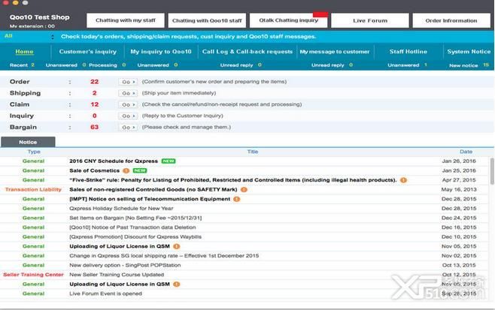Click the Order count 22

tap(94, 82)
